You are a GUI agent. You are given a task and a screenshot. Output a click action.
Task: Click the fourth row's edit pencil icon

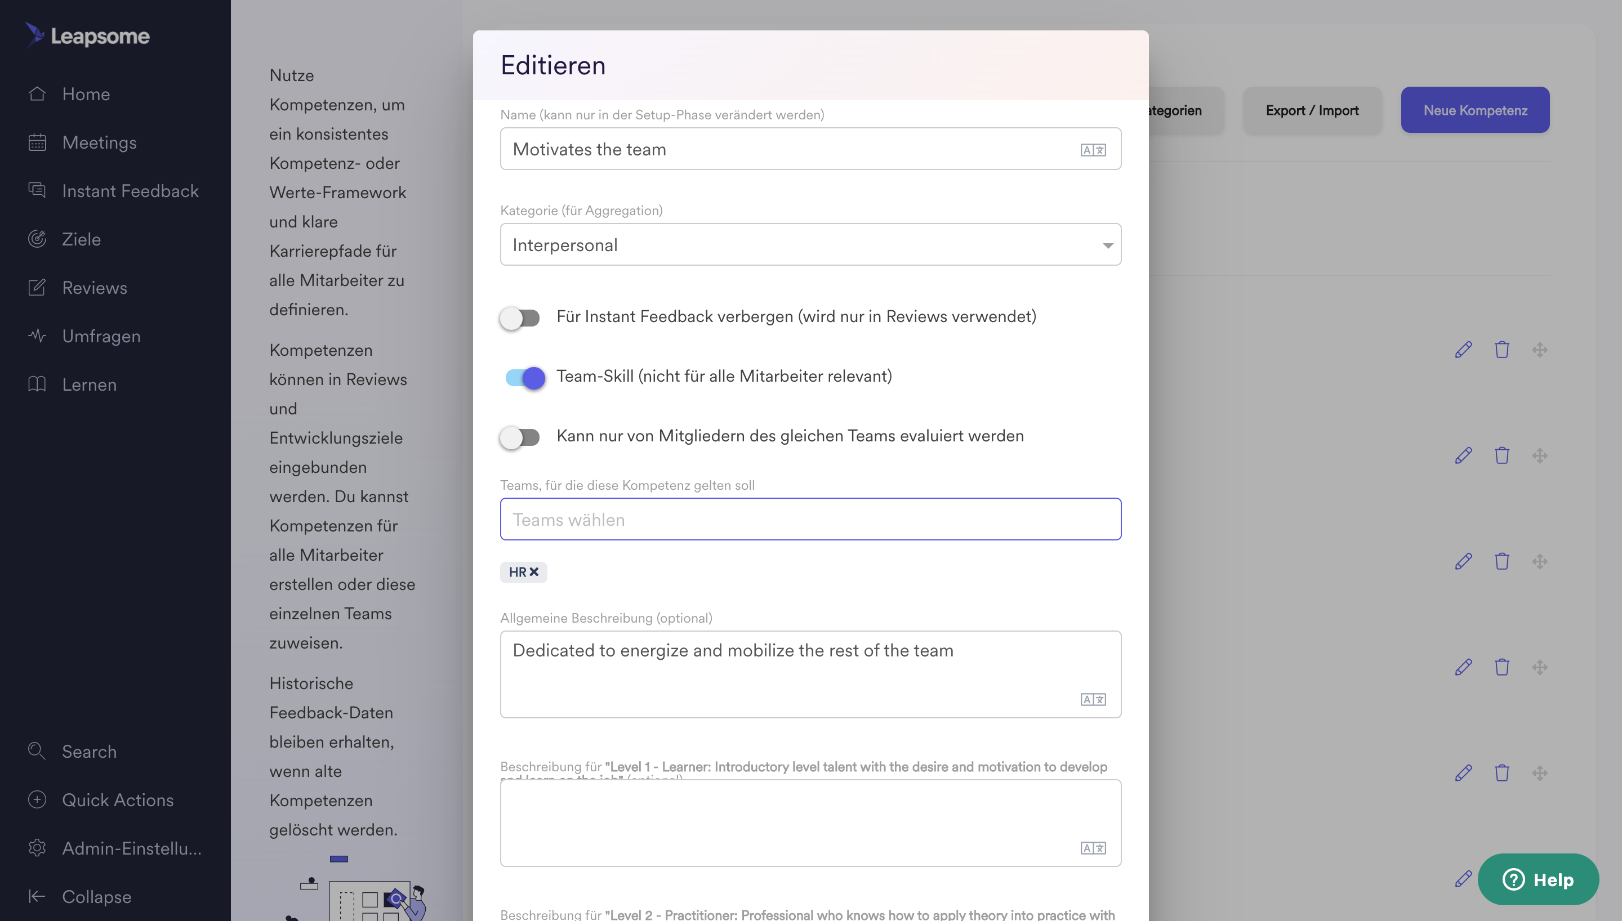pyautogui.click(x=1463, y=666)
